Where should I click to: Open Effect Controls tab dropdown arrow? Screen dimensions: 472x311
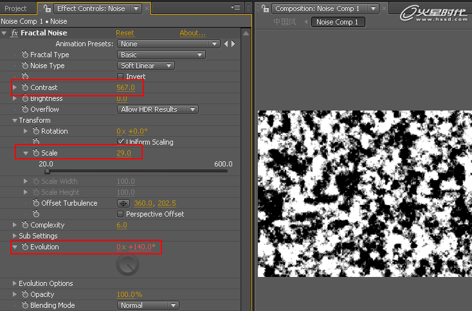(136, 8)
